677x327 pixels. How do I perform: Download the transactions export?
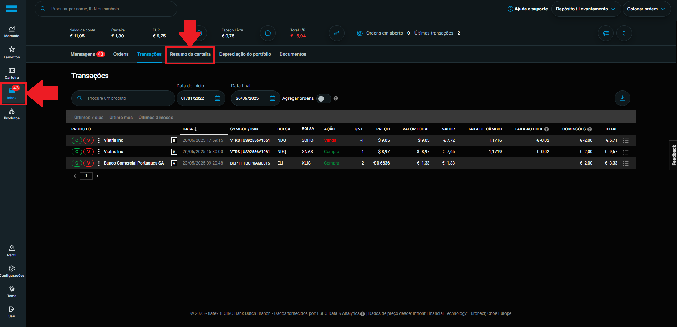(622, 98)
